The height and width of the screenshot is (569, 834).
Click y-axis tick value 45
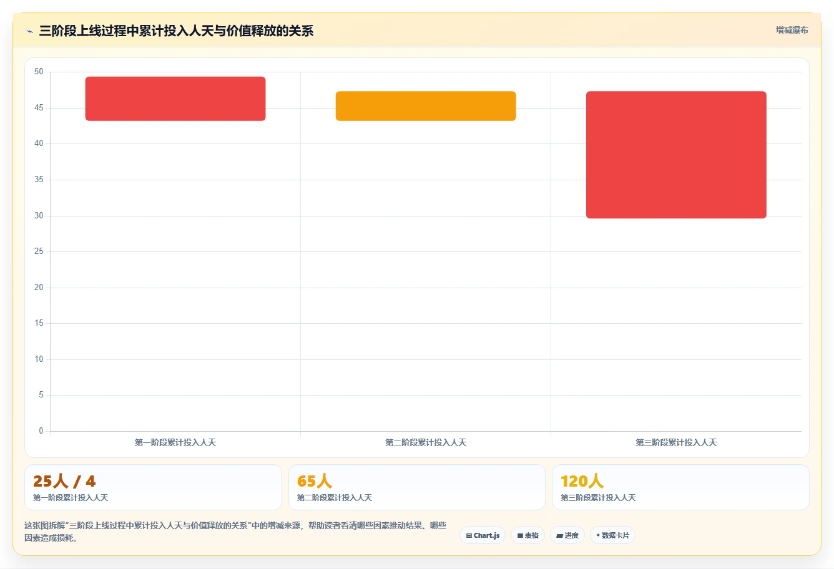click(39, 108)
